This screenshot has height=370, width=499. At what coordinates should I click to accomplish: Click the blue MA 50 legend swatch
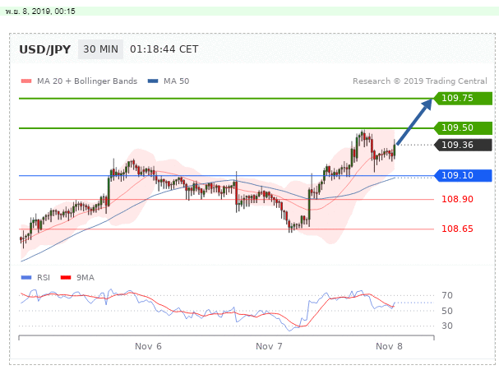pos(153,81)
